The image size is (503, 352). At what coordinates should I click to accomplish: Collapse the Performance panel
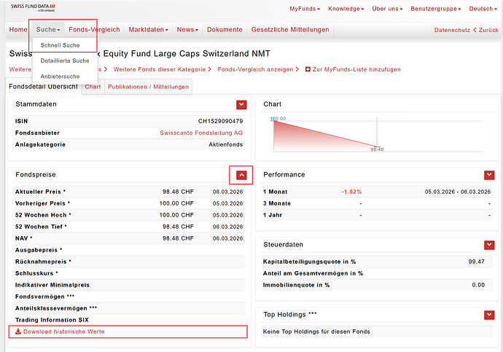click(x=489, y=175)
